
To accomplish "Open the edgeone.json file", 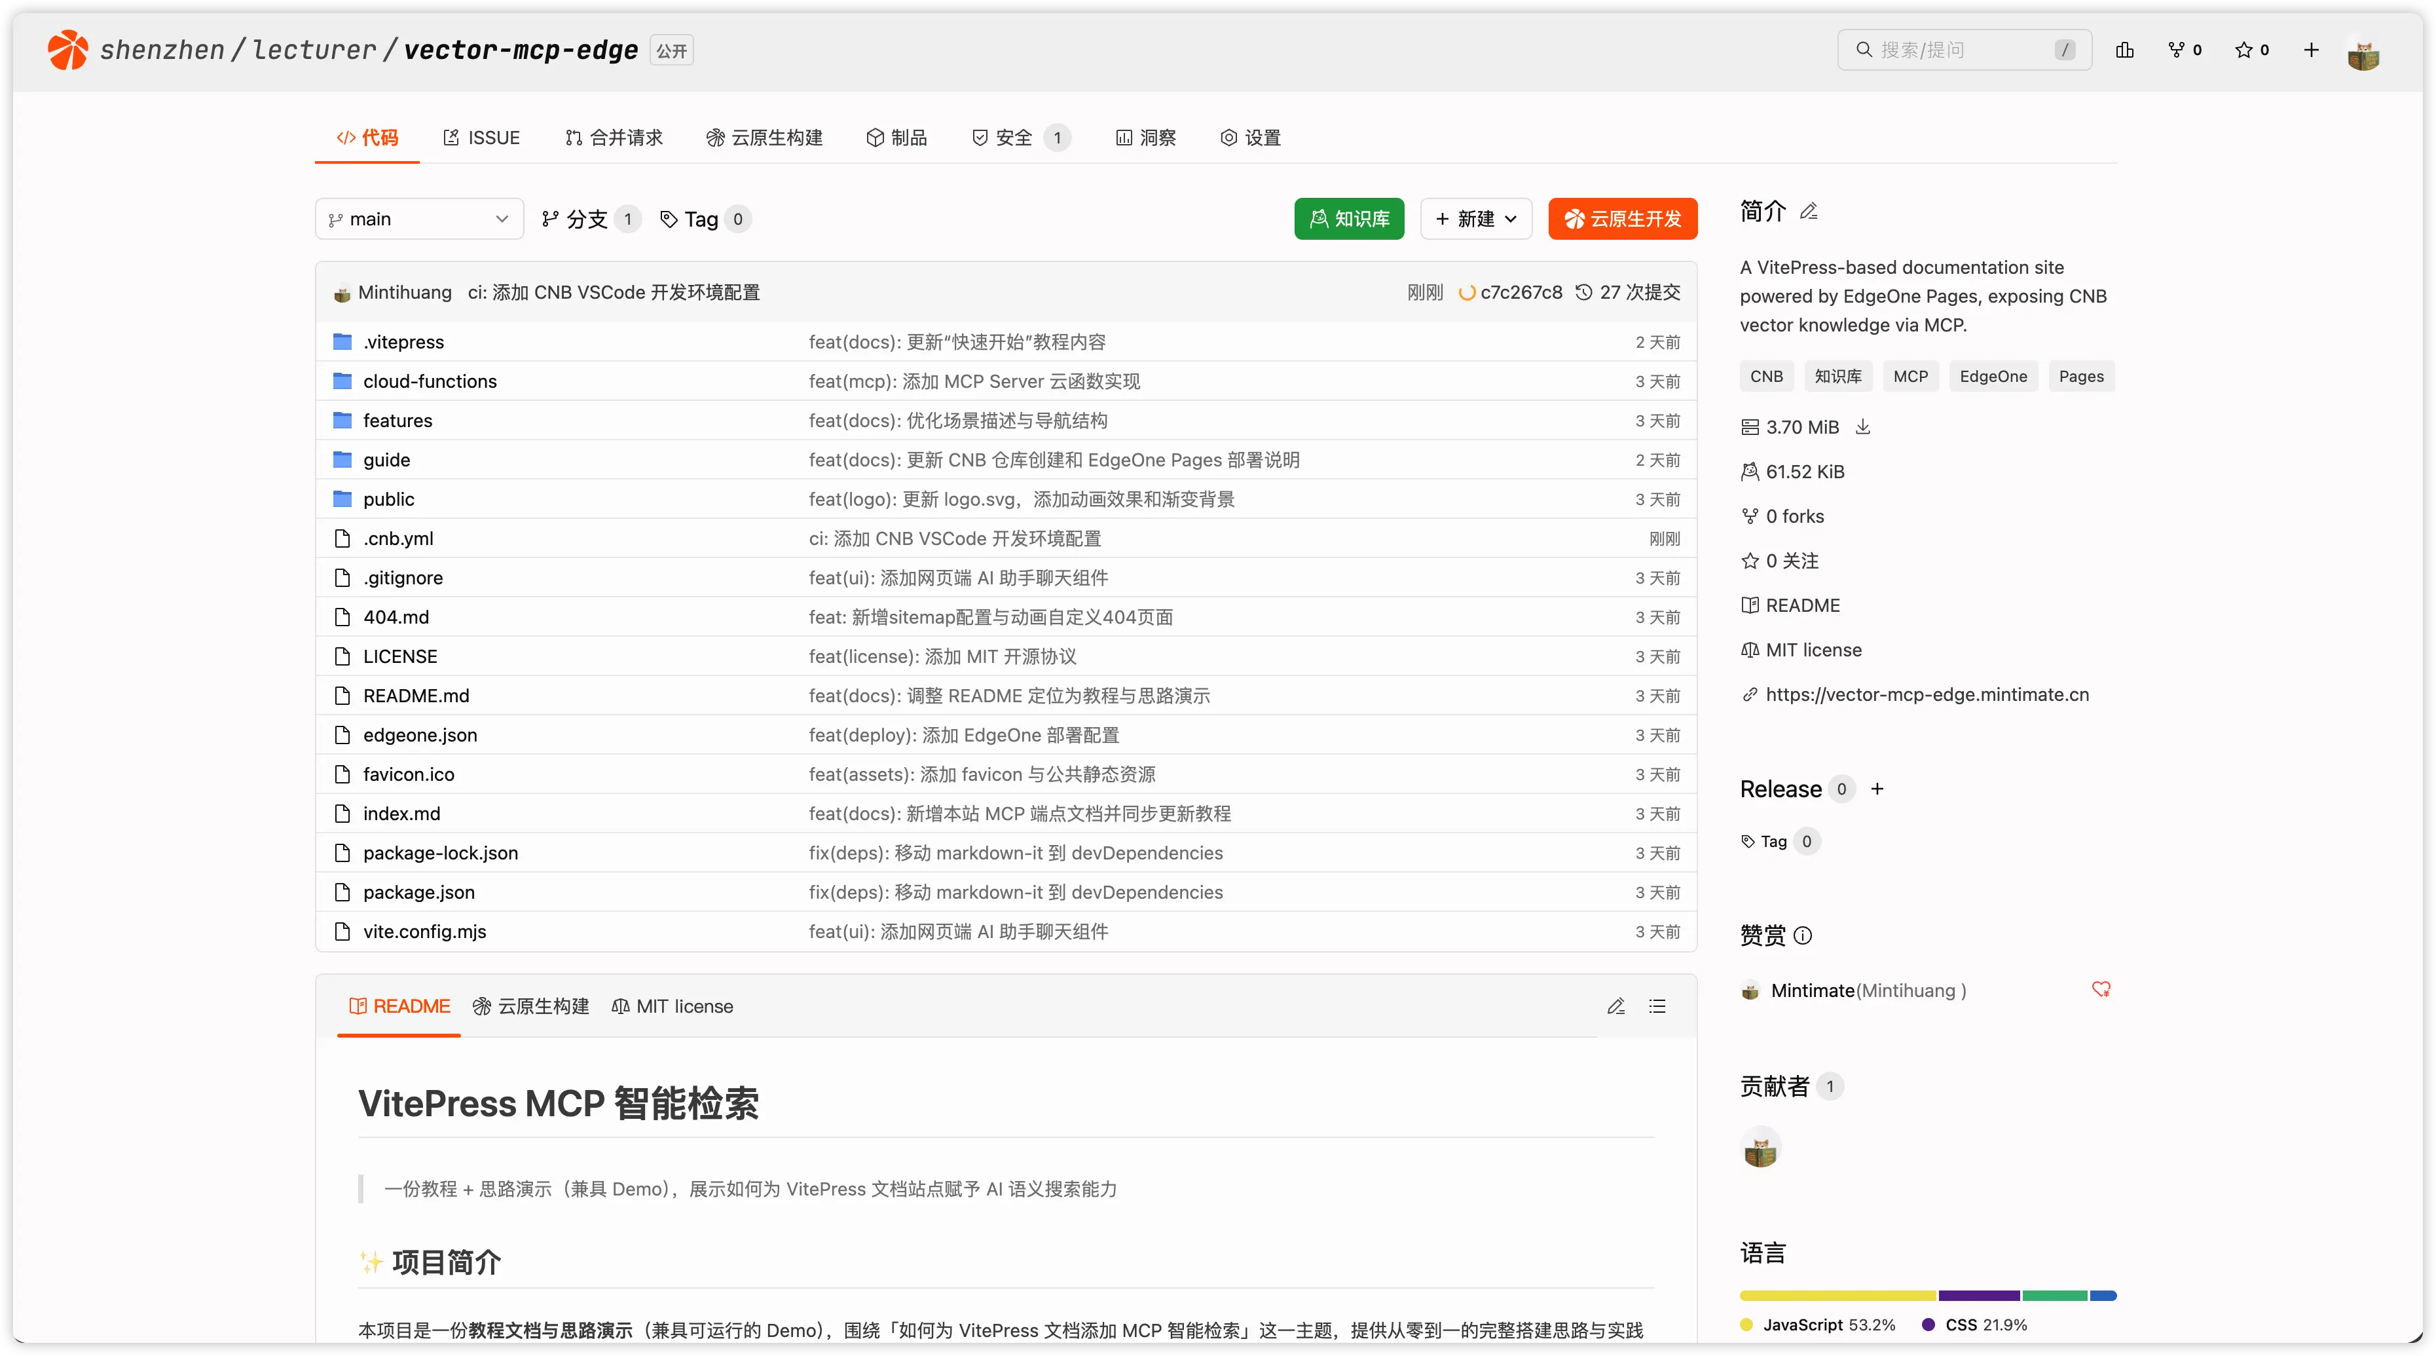I will click(x=420, y=735).
